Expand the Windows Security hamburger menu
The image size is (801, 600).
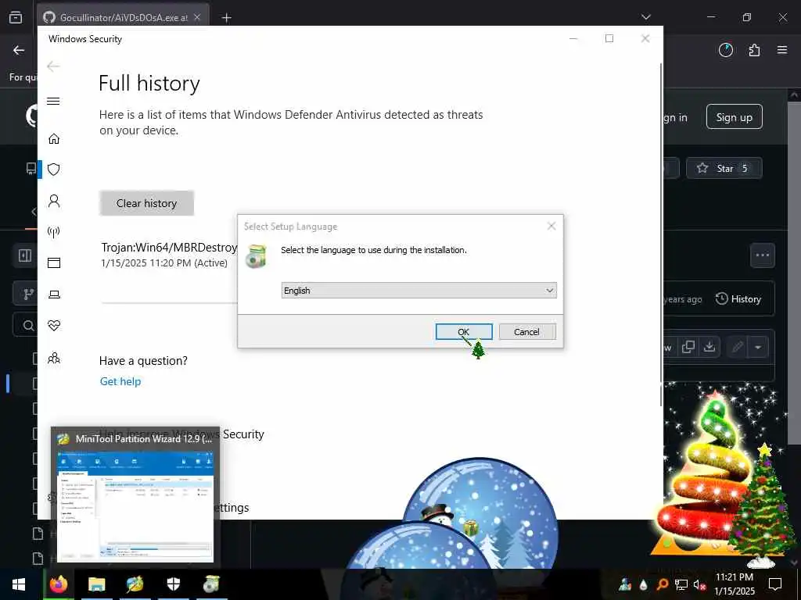[x=53, y=101]
